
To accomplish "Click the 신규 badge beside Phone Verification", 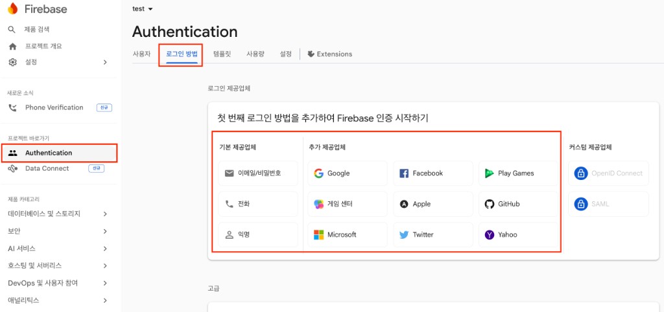I will (104, 108).
